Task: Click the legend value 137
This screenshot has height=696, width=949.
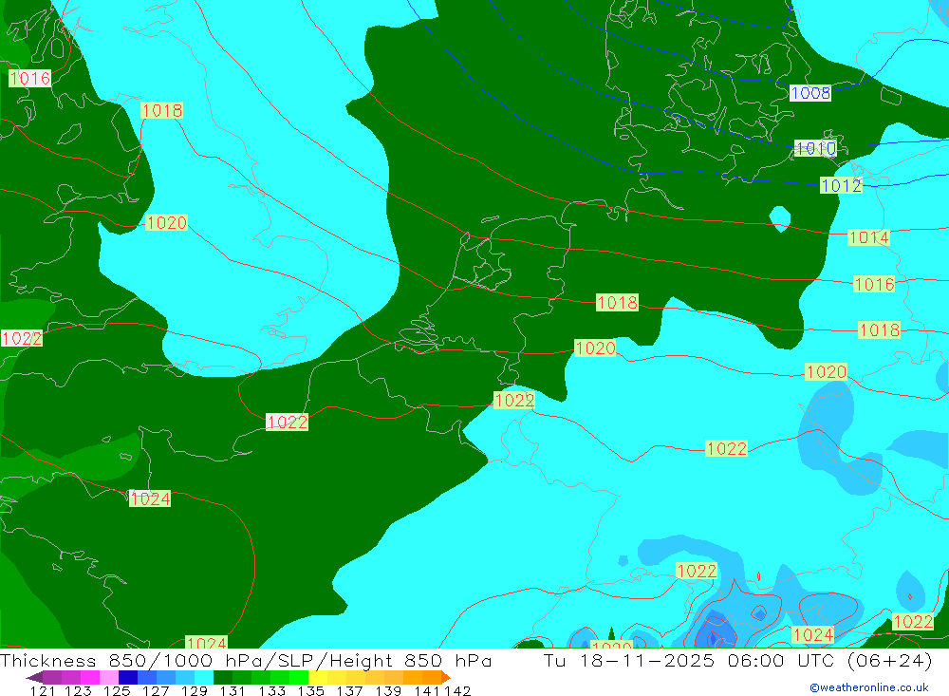Action: click(349, 691)
